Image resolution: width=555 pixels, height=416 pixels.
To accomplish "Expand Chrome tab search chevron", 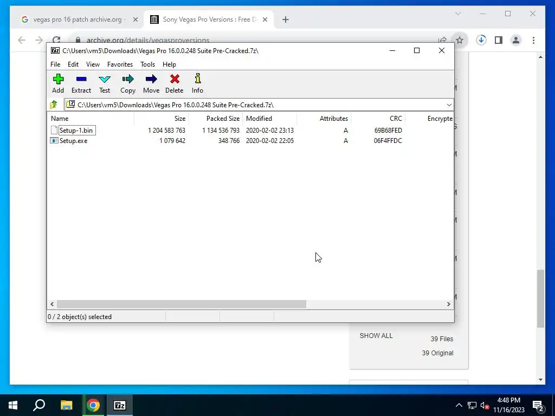I will (x=457, y=14).
